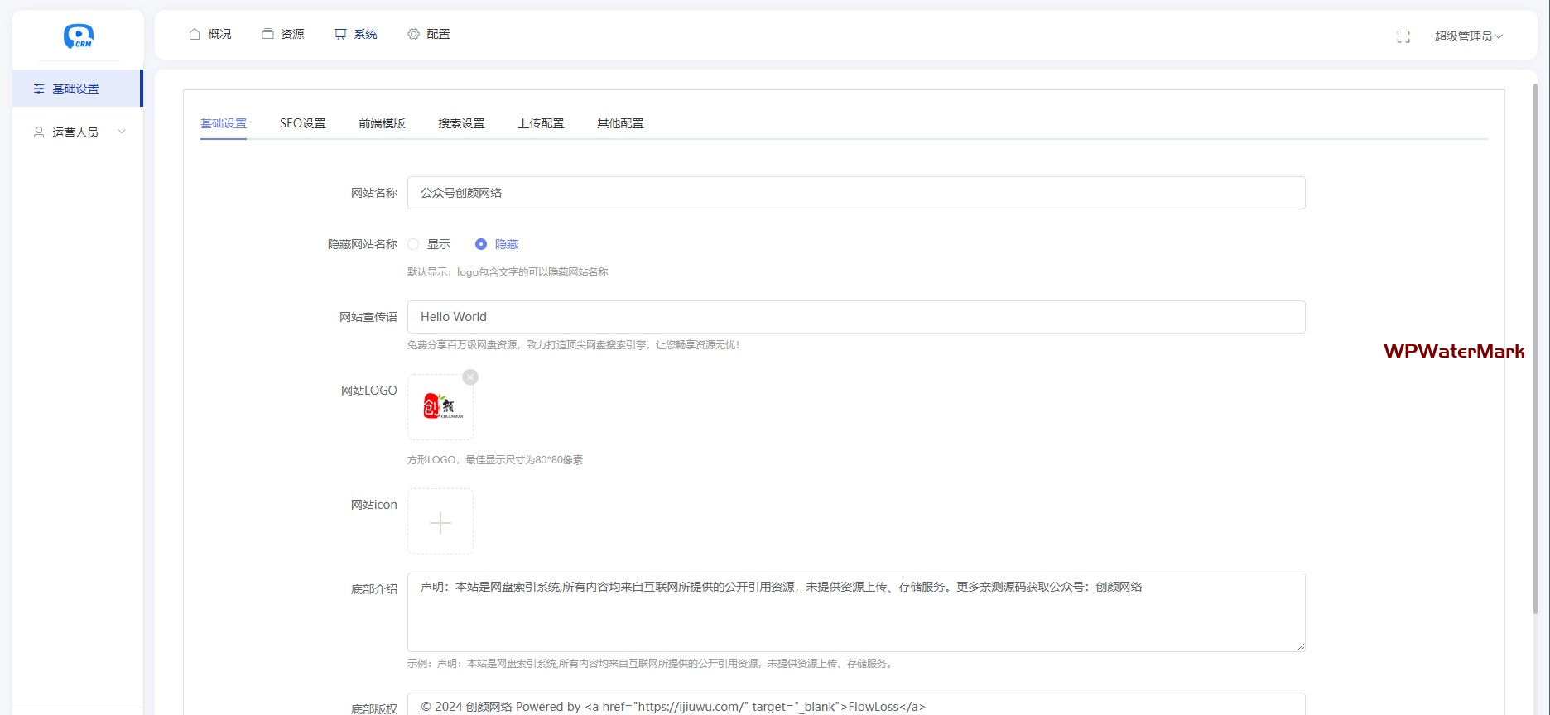Select the 显示 radio option
The image size is (1550, 715).
tap(414, 244)
